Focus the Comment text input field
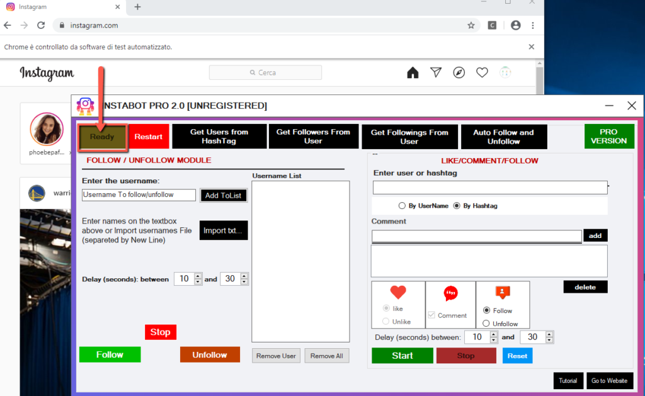The width and height of the screenshot is (645, 396). [x=477, y=236]
